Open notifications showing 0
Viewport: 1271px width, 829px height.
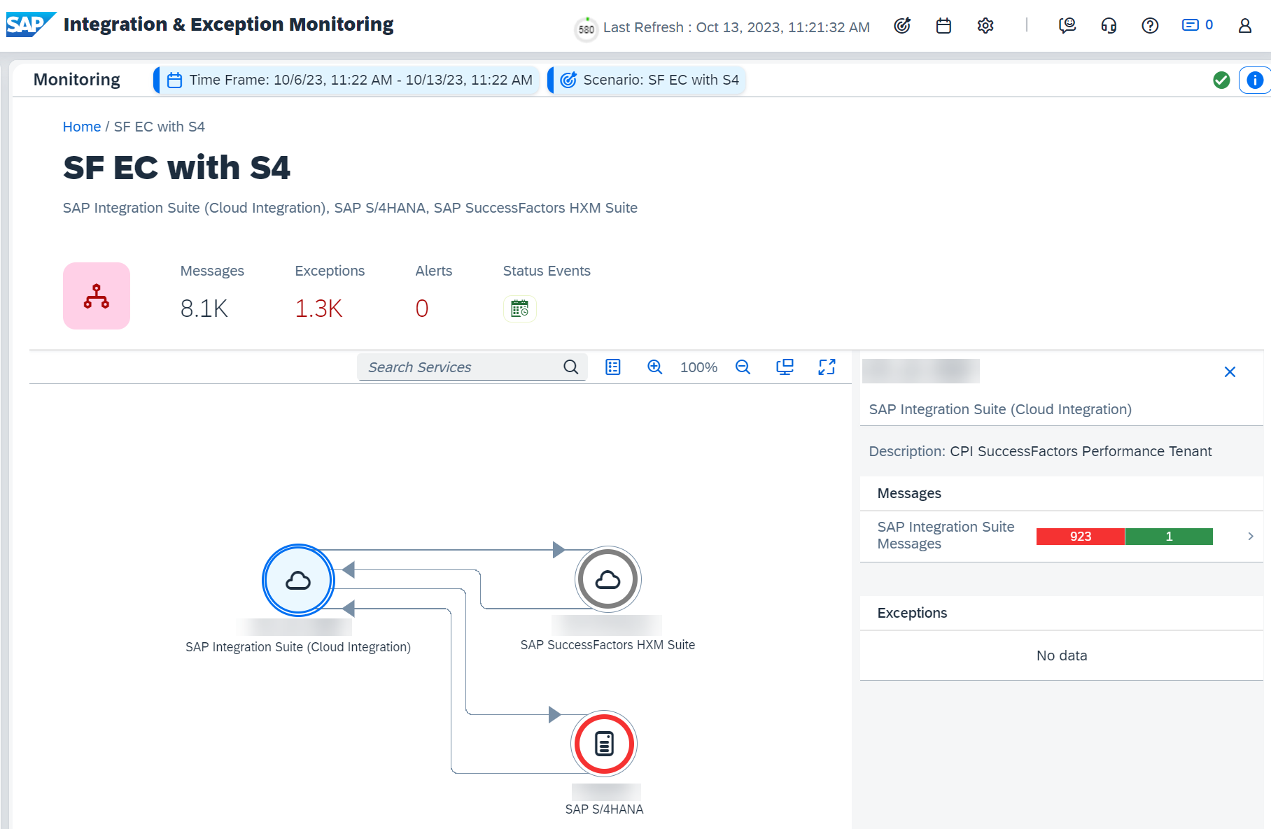coord(1198,25)
